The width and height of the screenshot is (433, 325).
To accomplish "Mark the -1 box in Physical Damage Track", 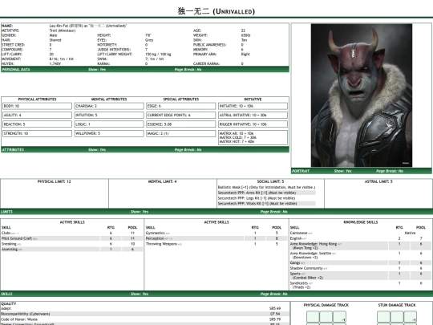I will tap(339, 317).
